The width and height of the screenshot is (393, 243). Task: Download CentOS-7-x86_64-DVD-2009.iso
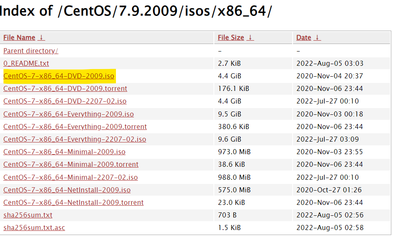[59, 76]
